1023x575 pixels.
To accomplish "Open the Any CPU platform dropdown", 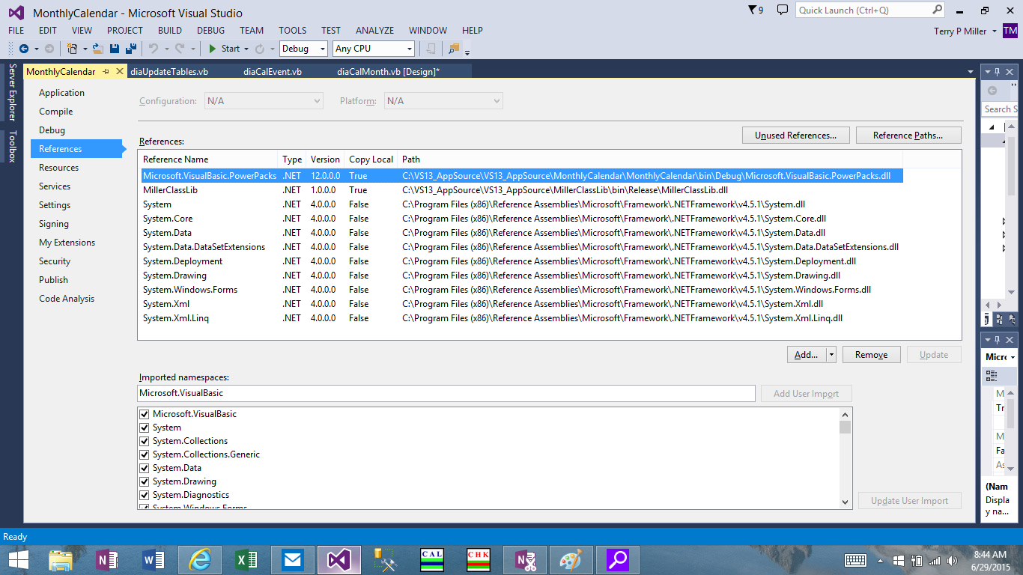I will (x=373, y=49).
